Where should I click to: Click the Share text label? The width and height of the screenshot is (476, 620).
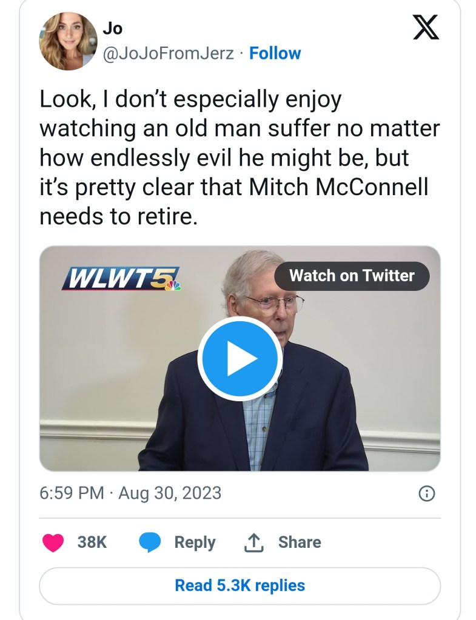[300, 542]
